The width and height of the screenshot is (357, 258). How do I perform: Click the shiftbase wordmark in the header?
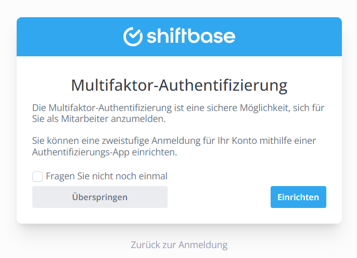(x=191, y=36)
